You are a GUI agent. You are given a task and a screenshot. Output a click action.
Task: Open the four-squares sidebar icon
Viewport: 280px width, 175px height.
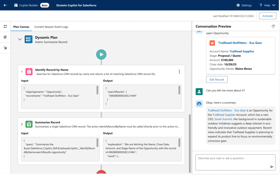coord(5,26)
